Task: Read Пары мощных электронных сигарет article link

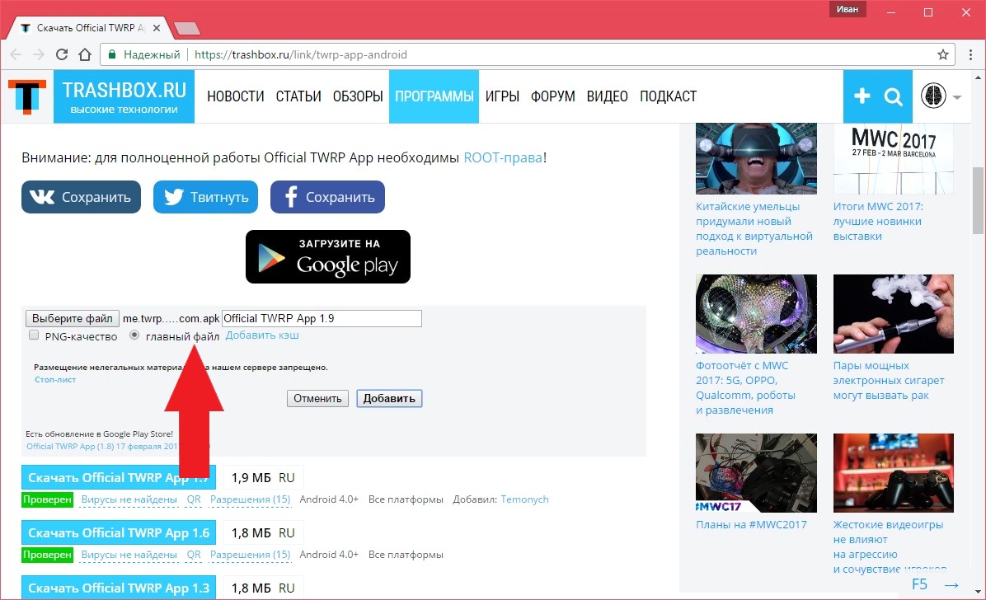Action: point(889,381)
